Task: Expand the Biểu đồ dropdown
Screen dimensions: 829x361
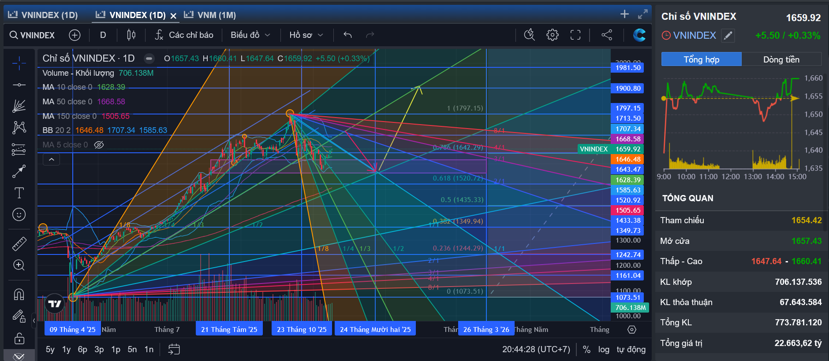Action: [x=250, y=35]
